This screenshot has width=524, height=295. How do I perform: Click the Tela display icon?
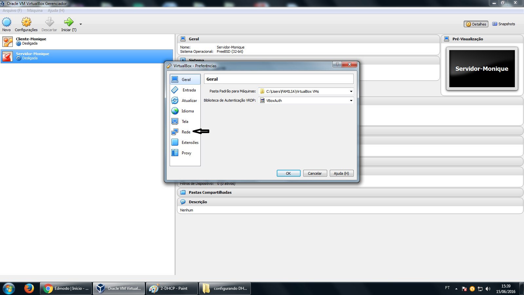[175, 121]
